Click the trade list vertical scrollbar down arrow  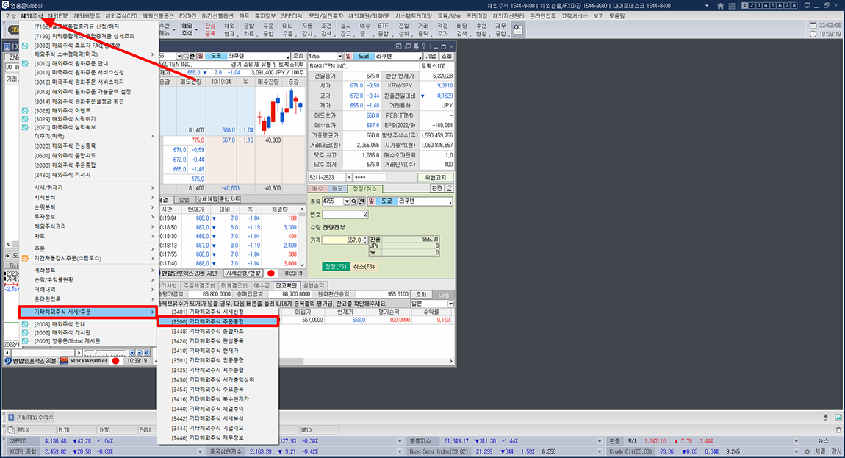click(x=302, y=265)
